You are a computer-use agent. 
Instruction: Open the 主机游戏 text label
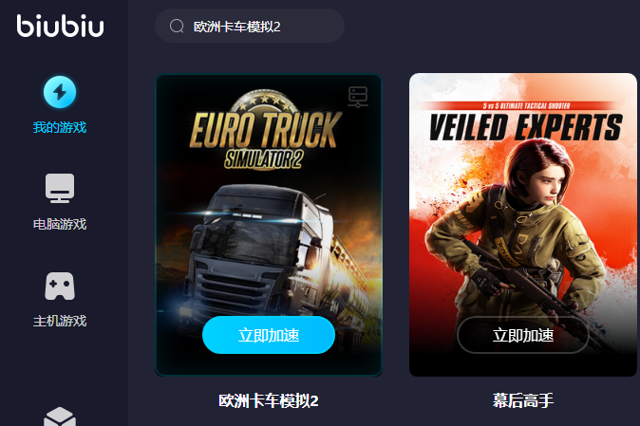coord(60,321)
